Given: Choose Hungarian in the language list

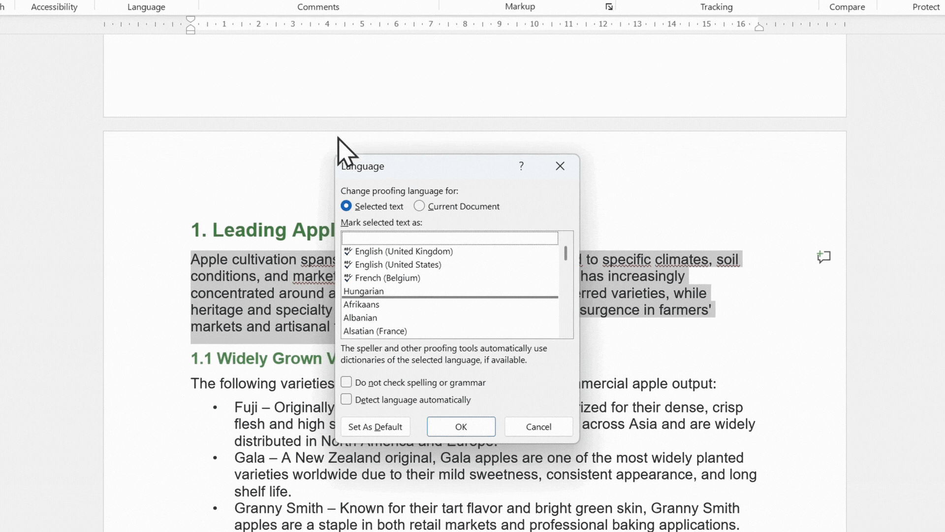Looking at the screenshot, I should [x=450, y=291].
